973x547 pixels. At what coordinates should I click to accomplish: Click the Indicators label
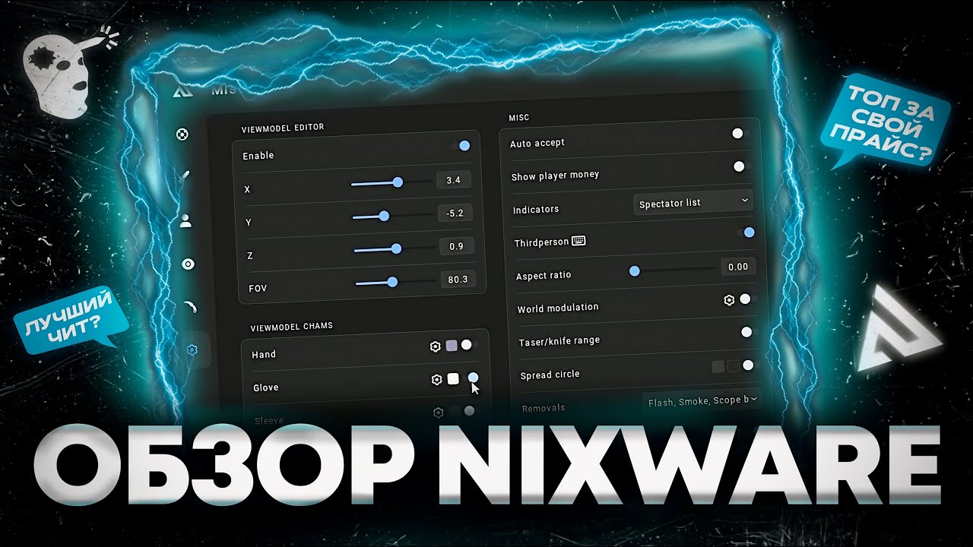tap(536, 209)
